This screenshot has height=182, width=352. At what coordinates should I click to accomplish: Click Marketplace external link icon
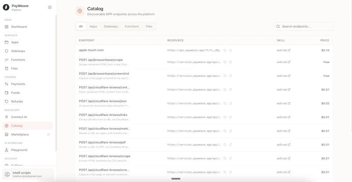tap(48, 134)
